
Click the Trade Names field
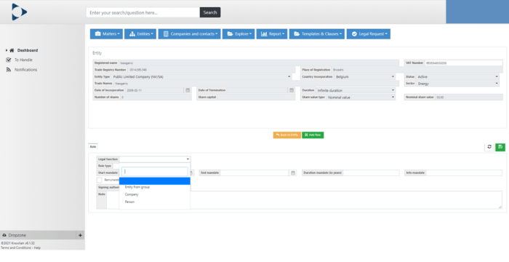[x=256, y=84]
